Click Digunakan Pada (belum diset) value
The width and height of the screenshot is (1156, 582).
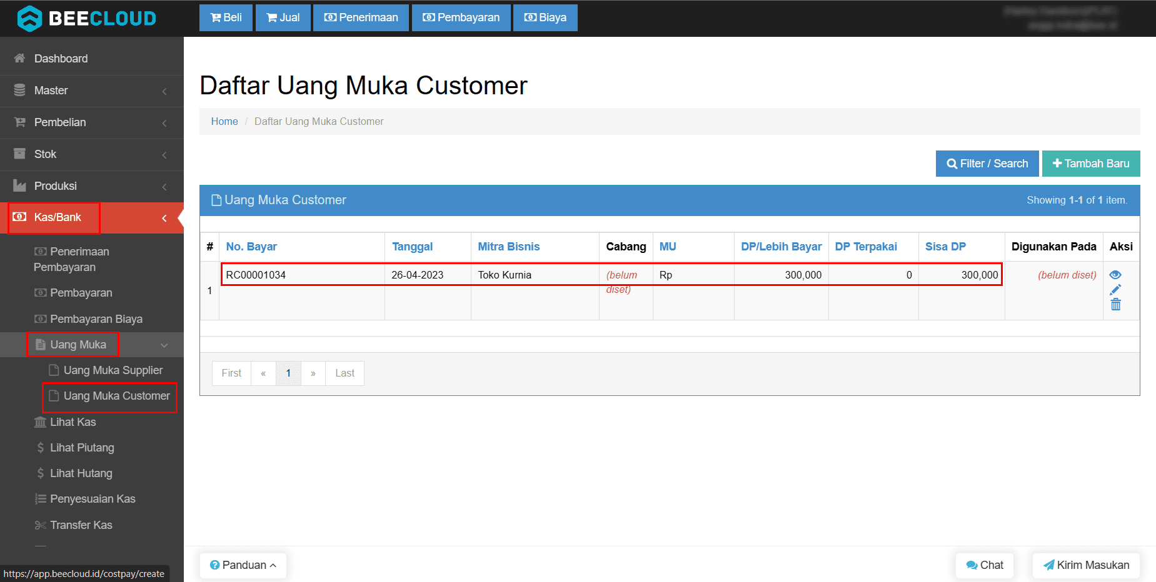pyautogui.click(x=1067, y=275)
